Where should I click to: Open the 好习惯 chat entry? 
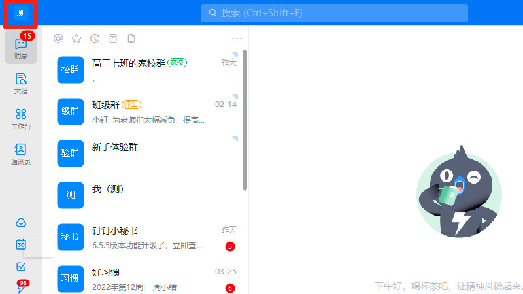pos(147,279)
